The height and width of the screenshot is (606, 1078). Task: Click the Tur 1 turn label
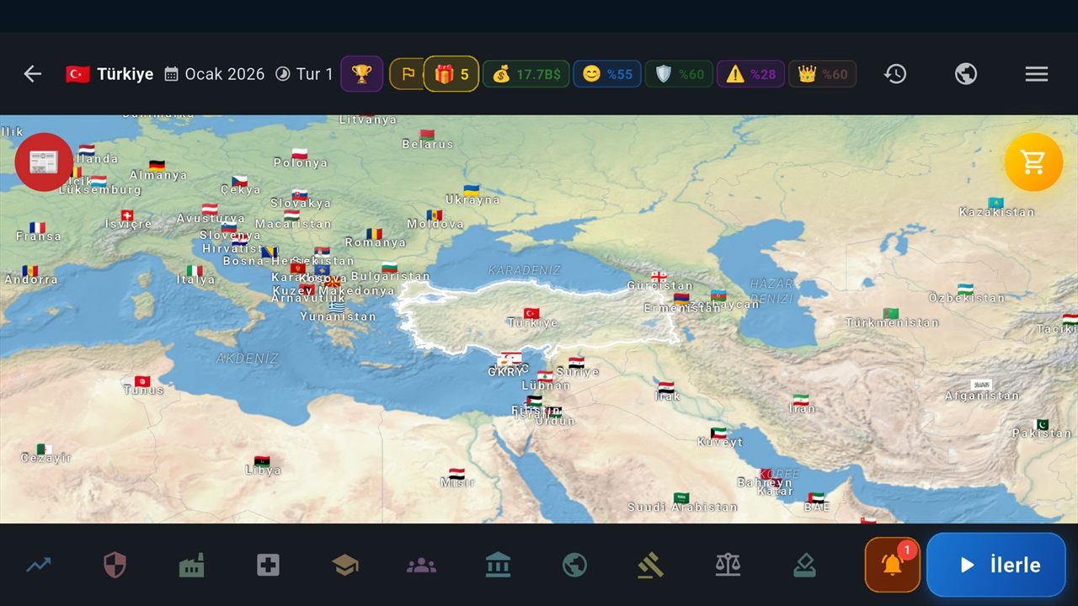315,74
